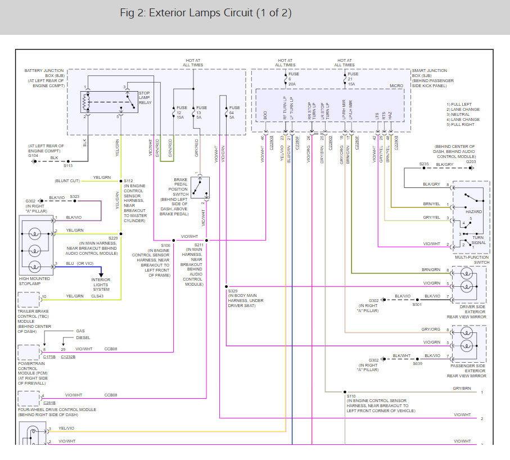Click the S112 splice dot
Screen dimensions: 510x460
pos(121,181)
